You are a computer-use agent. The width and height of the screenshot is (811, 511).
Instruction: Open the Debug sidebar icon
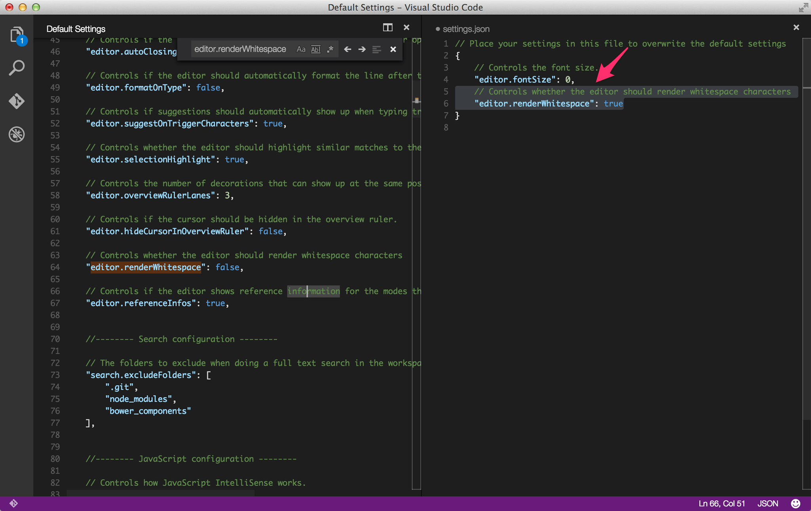click(17, 134)
